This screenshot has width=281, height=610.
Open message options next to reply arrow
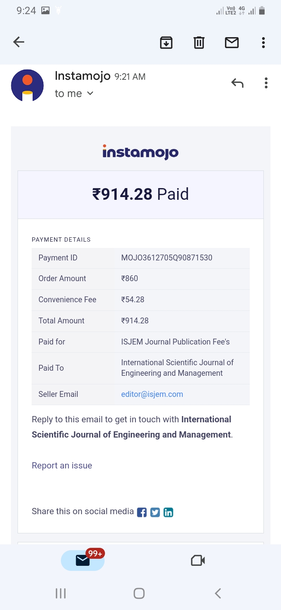click(x=266, y=83)
